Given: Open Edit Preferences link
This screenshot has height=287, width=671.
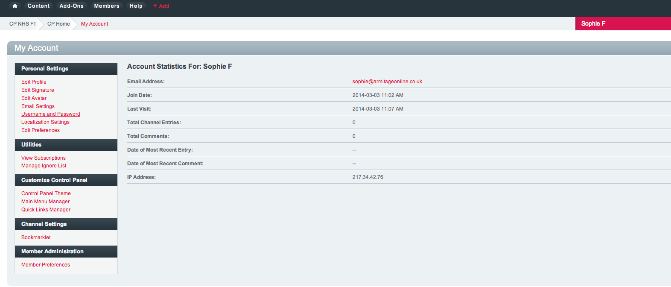Looking at the screenshot, I should (41, 130).
